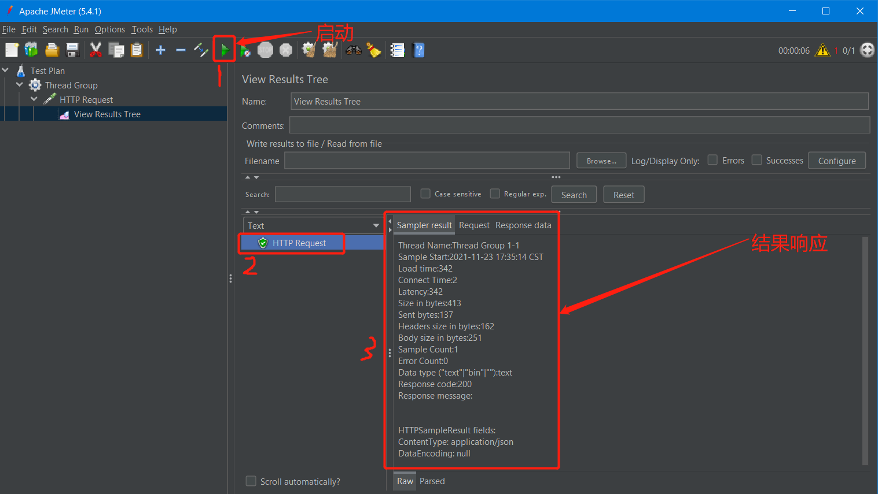Image resolution: width=878 pixels, height=494 pixels.
Task: Click Start no pauses icon
Action: click(245, 50)
